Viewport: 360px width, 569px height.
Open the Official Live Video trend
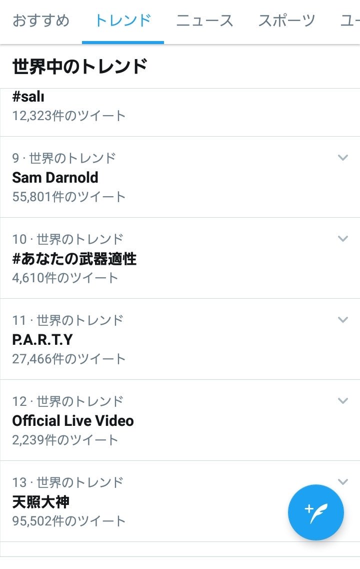[73, 421]
